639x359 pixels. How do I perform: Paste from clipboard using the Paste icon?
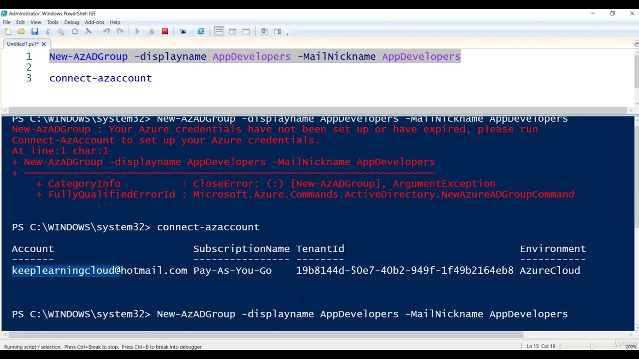(x=75, y=31)
